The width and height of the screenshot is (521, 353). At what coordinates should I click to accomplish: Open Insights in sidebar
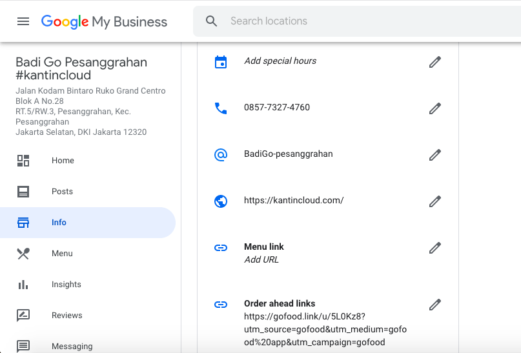pyautogui.click(x=66, y=285)
